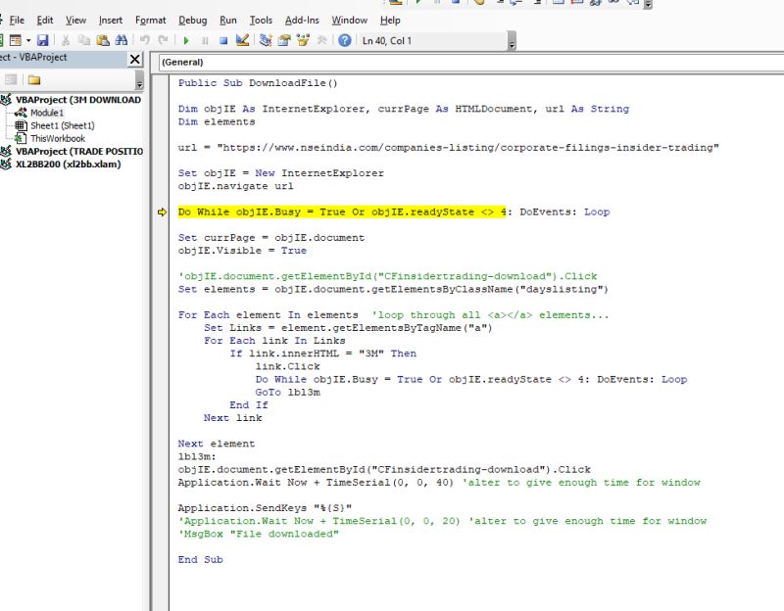
Task: Click the Project Explorer scrollbar down arrow
Action: (139, 84)
